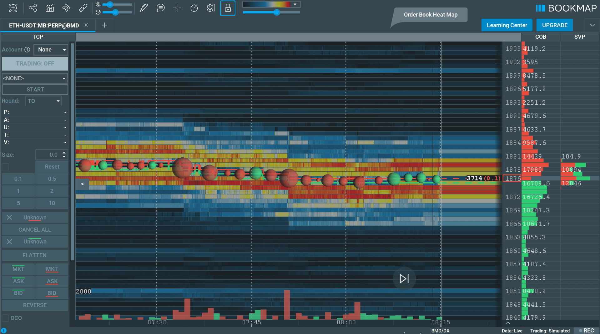600x334 pixels.
Task: Expand the top-right chevron menu
Action: click(592, 25)
